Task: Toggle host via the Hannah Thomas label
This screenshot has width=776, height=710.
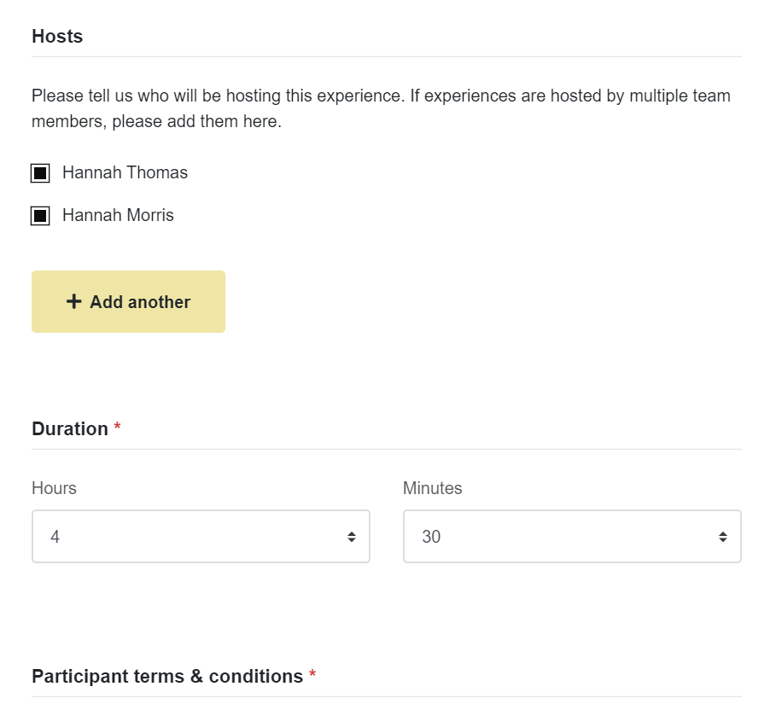Action: 125,172
